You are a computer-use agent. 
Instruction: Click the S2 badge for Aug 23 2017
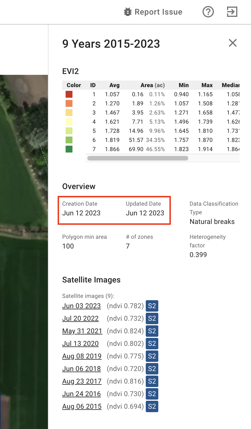152,381
